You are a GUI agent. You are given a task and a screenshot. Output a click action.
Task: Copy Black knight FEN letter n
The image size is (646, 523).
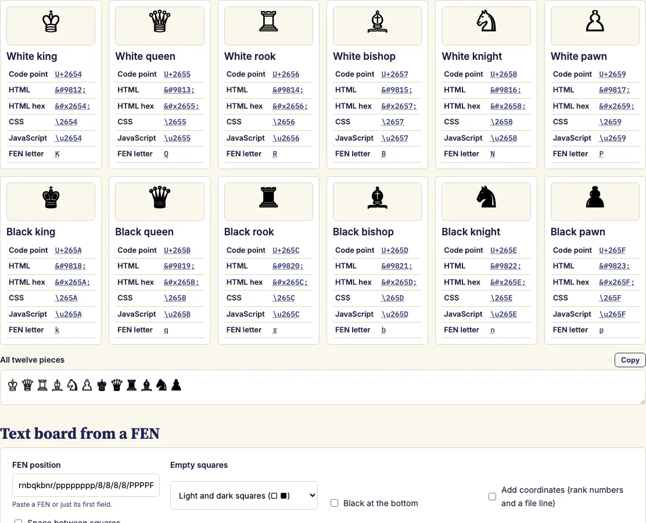point(492,330)
